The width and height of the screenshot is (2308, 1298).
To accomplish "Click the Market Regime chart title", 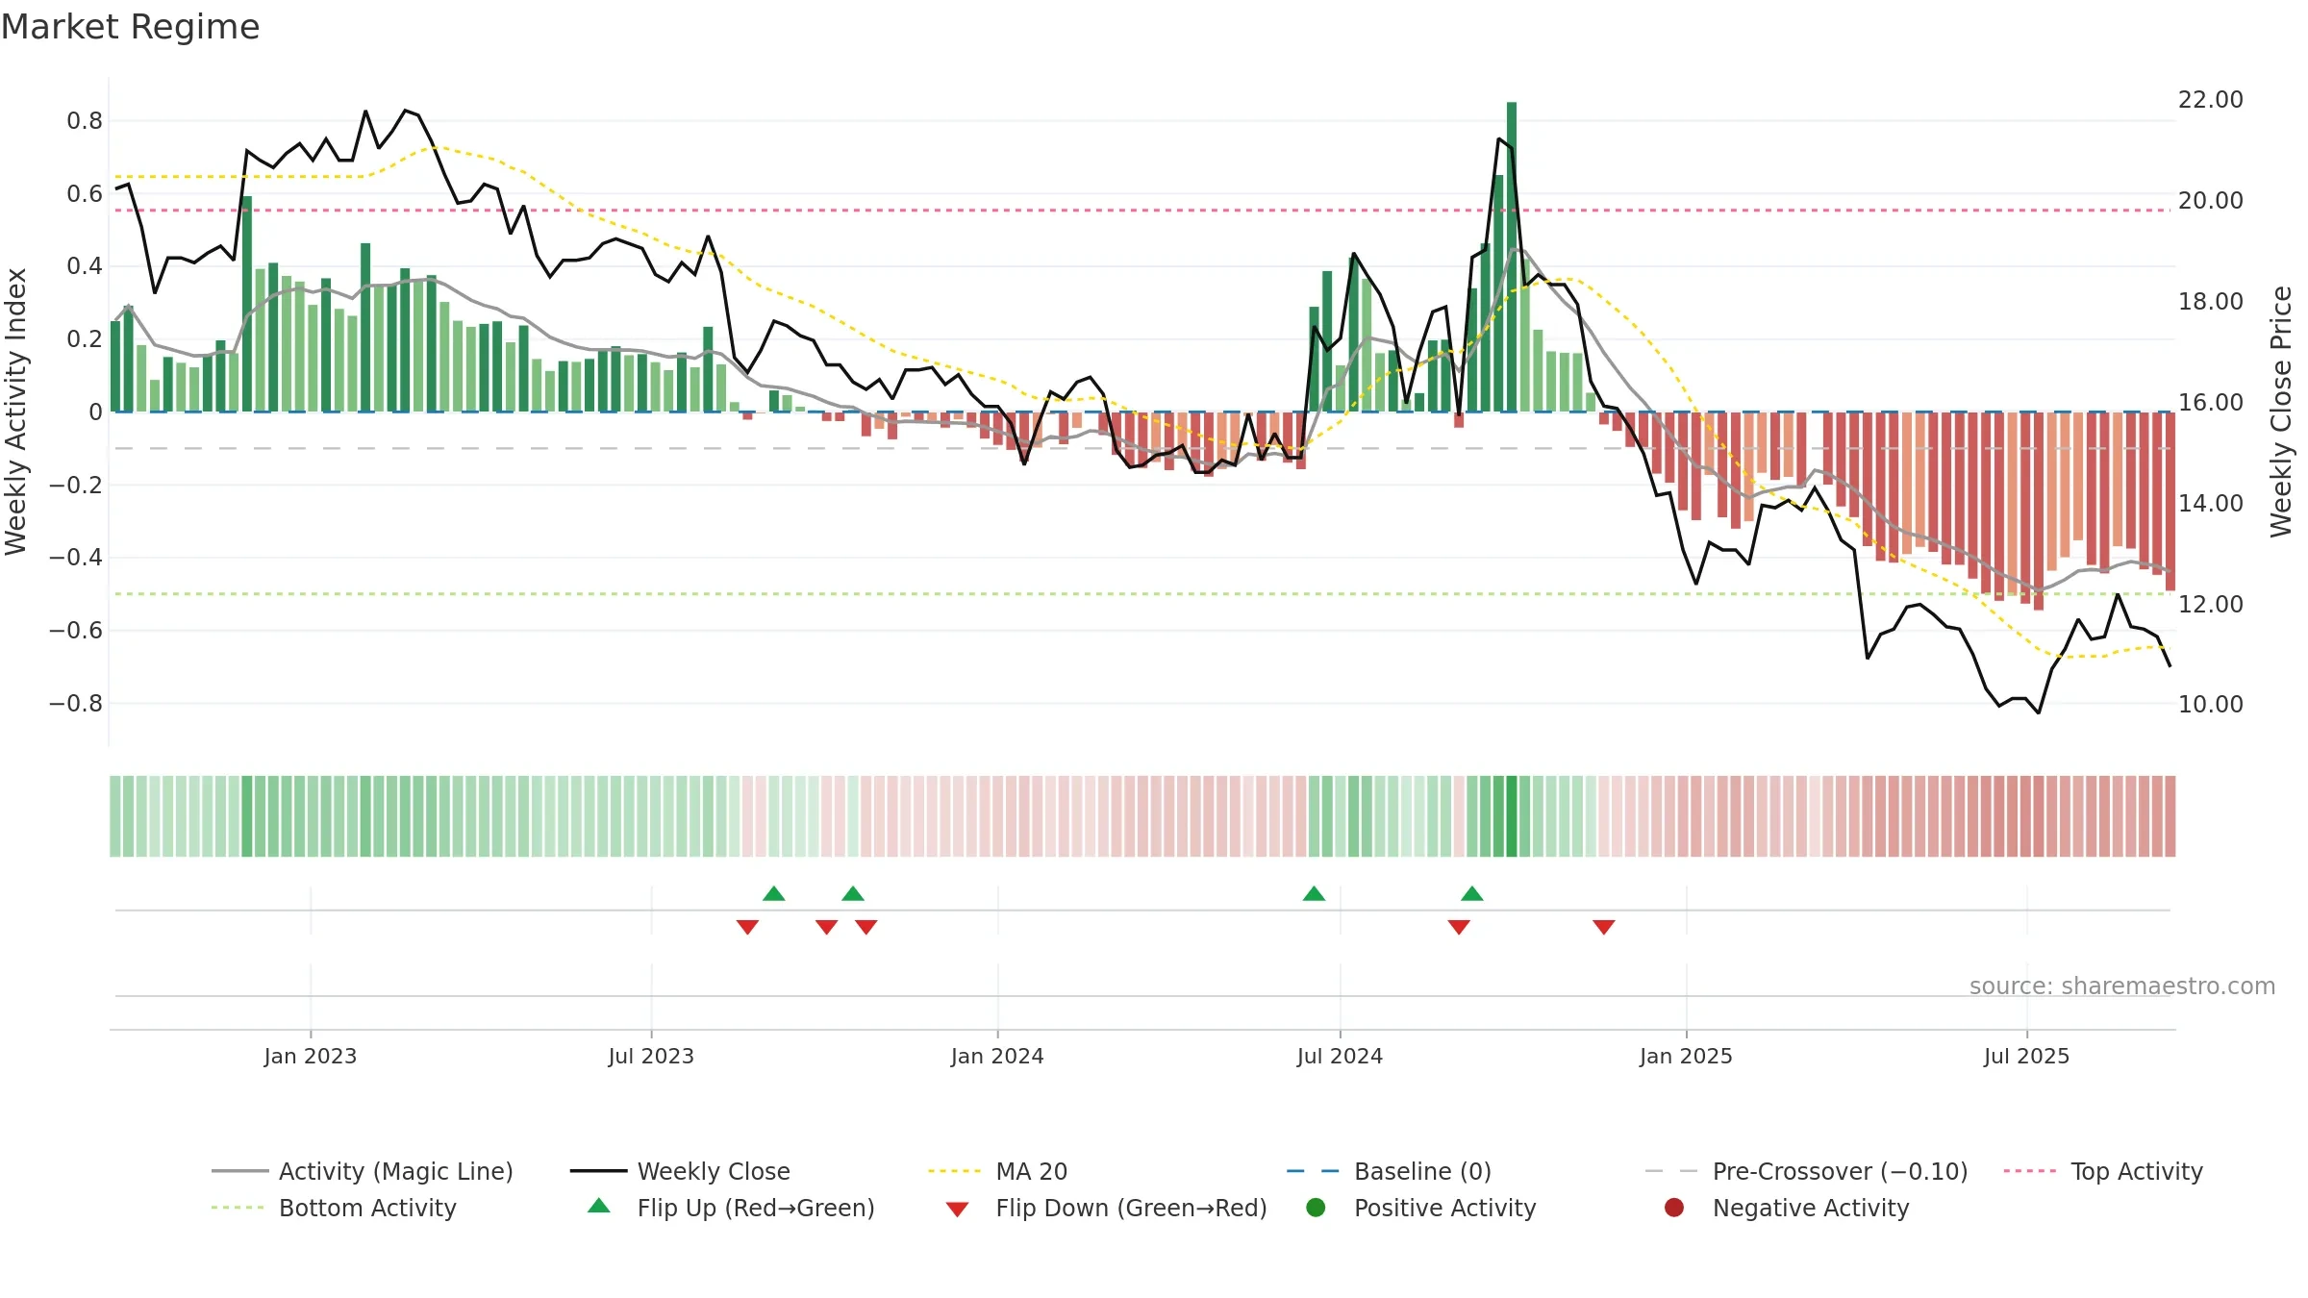I will tap(131, 27).
